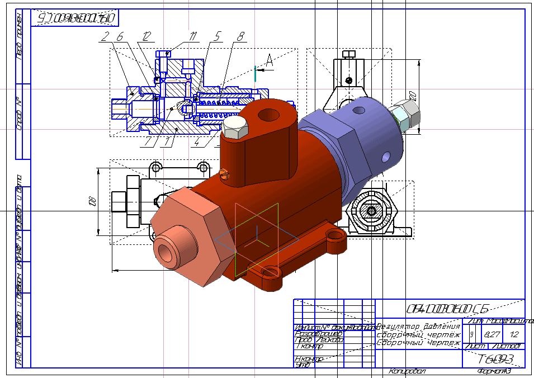Select position number 1 callout

pos(167,141)
